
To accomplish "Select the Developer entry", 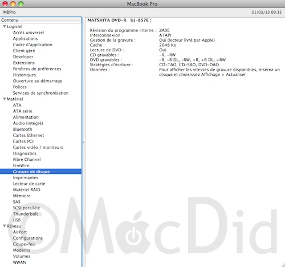I will [23, 56].
